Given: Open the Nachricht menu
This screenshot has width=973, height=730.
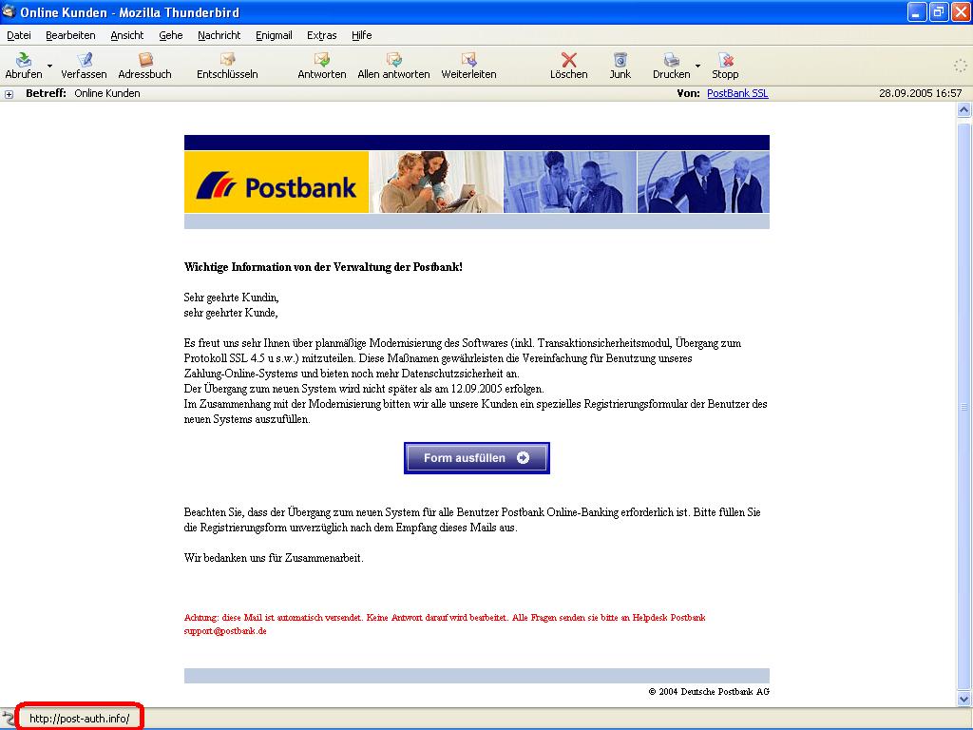Looking at the screenshot, I should (x=219, y=35).
